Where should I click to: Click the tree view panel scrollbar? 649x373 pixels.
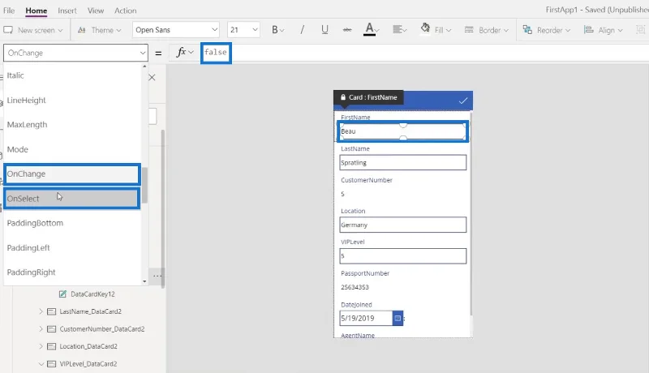pyautogui.click(x=163, y=209)
